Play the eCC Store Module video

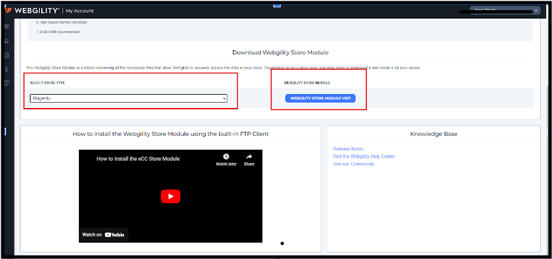click(171, 196)
